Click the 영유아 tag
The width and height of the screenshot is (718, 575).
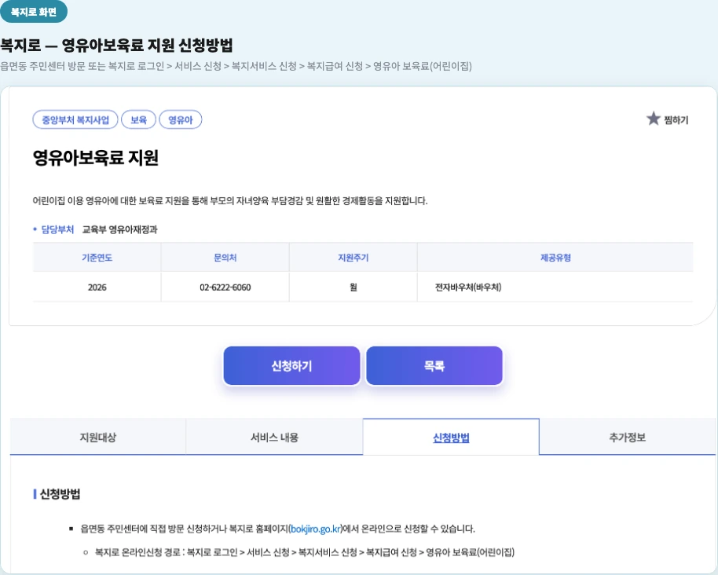pos(181,120)
